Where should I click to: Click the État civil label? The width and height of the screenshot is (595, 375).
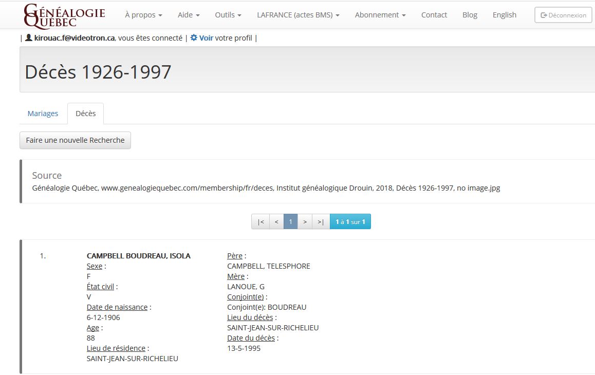click(100, 287)
